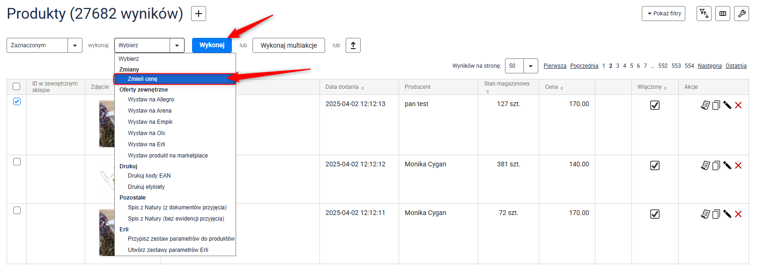Toggle the select-all checkbox in table header
The image size is (757, 265).
pyautogui.click(x=16, y=86)
